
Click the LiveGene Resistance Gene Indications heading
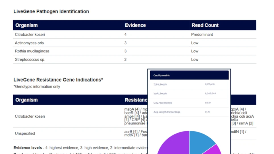tap(58, 80)
